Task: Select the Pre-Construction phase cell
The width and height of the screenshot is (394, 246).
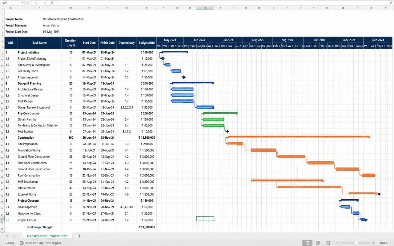Action: point(39,113)
